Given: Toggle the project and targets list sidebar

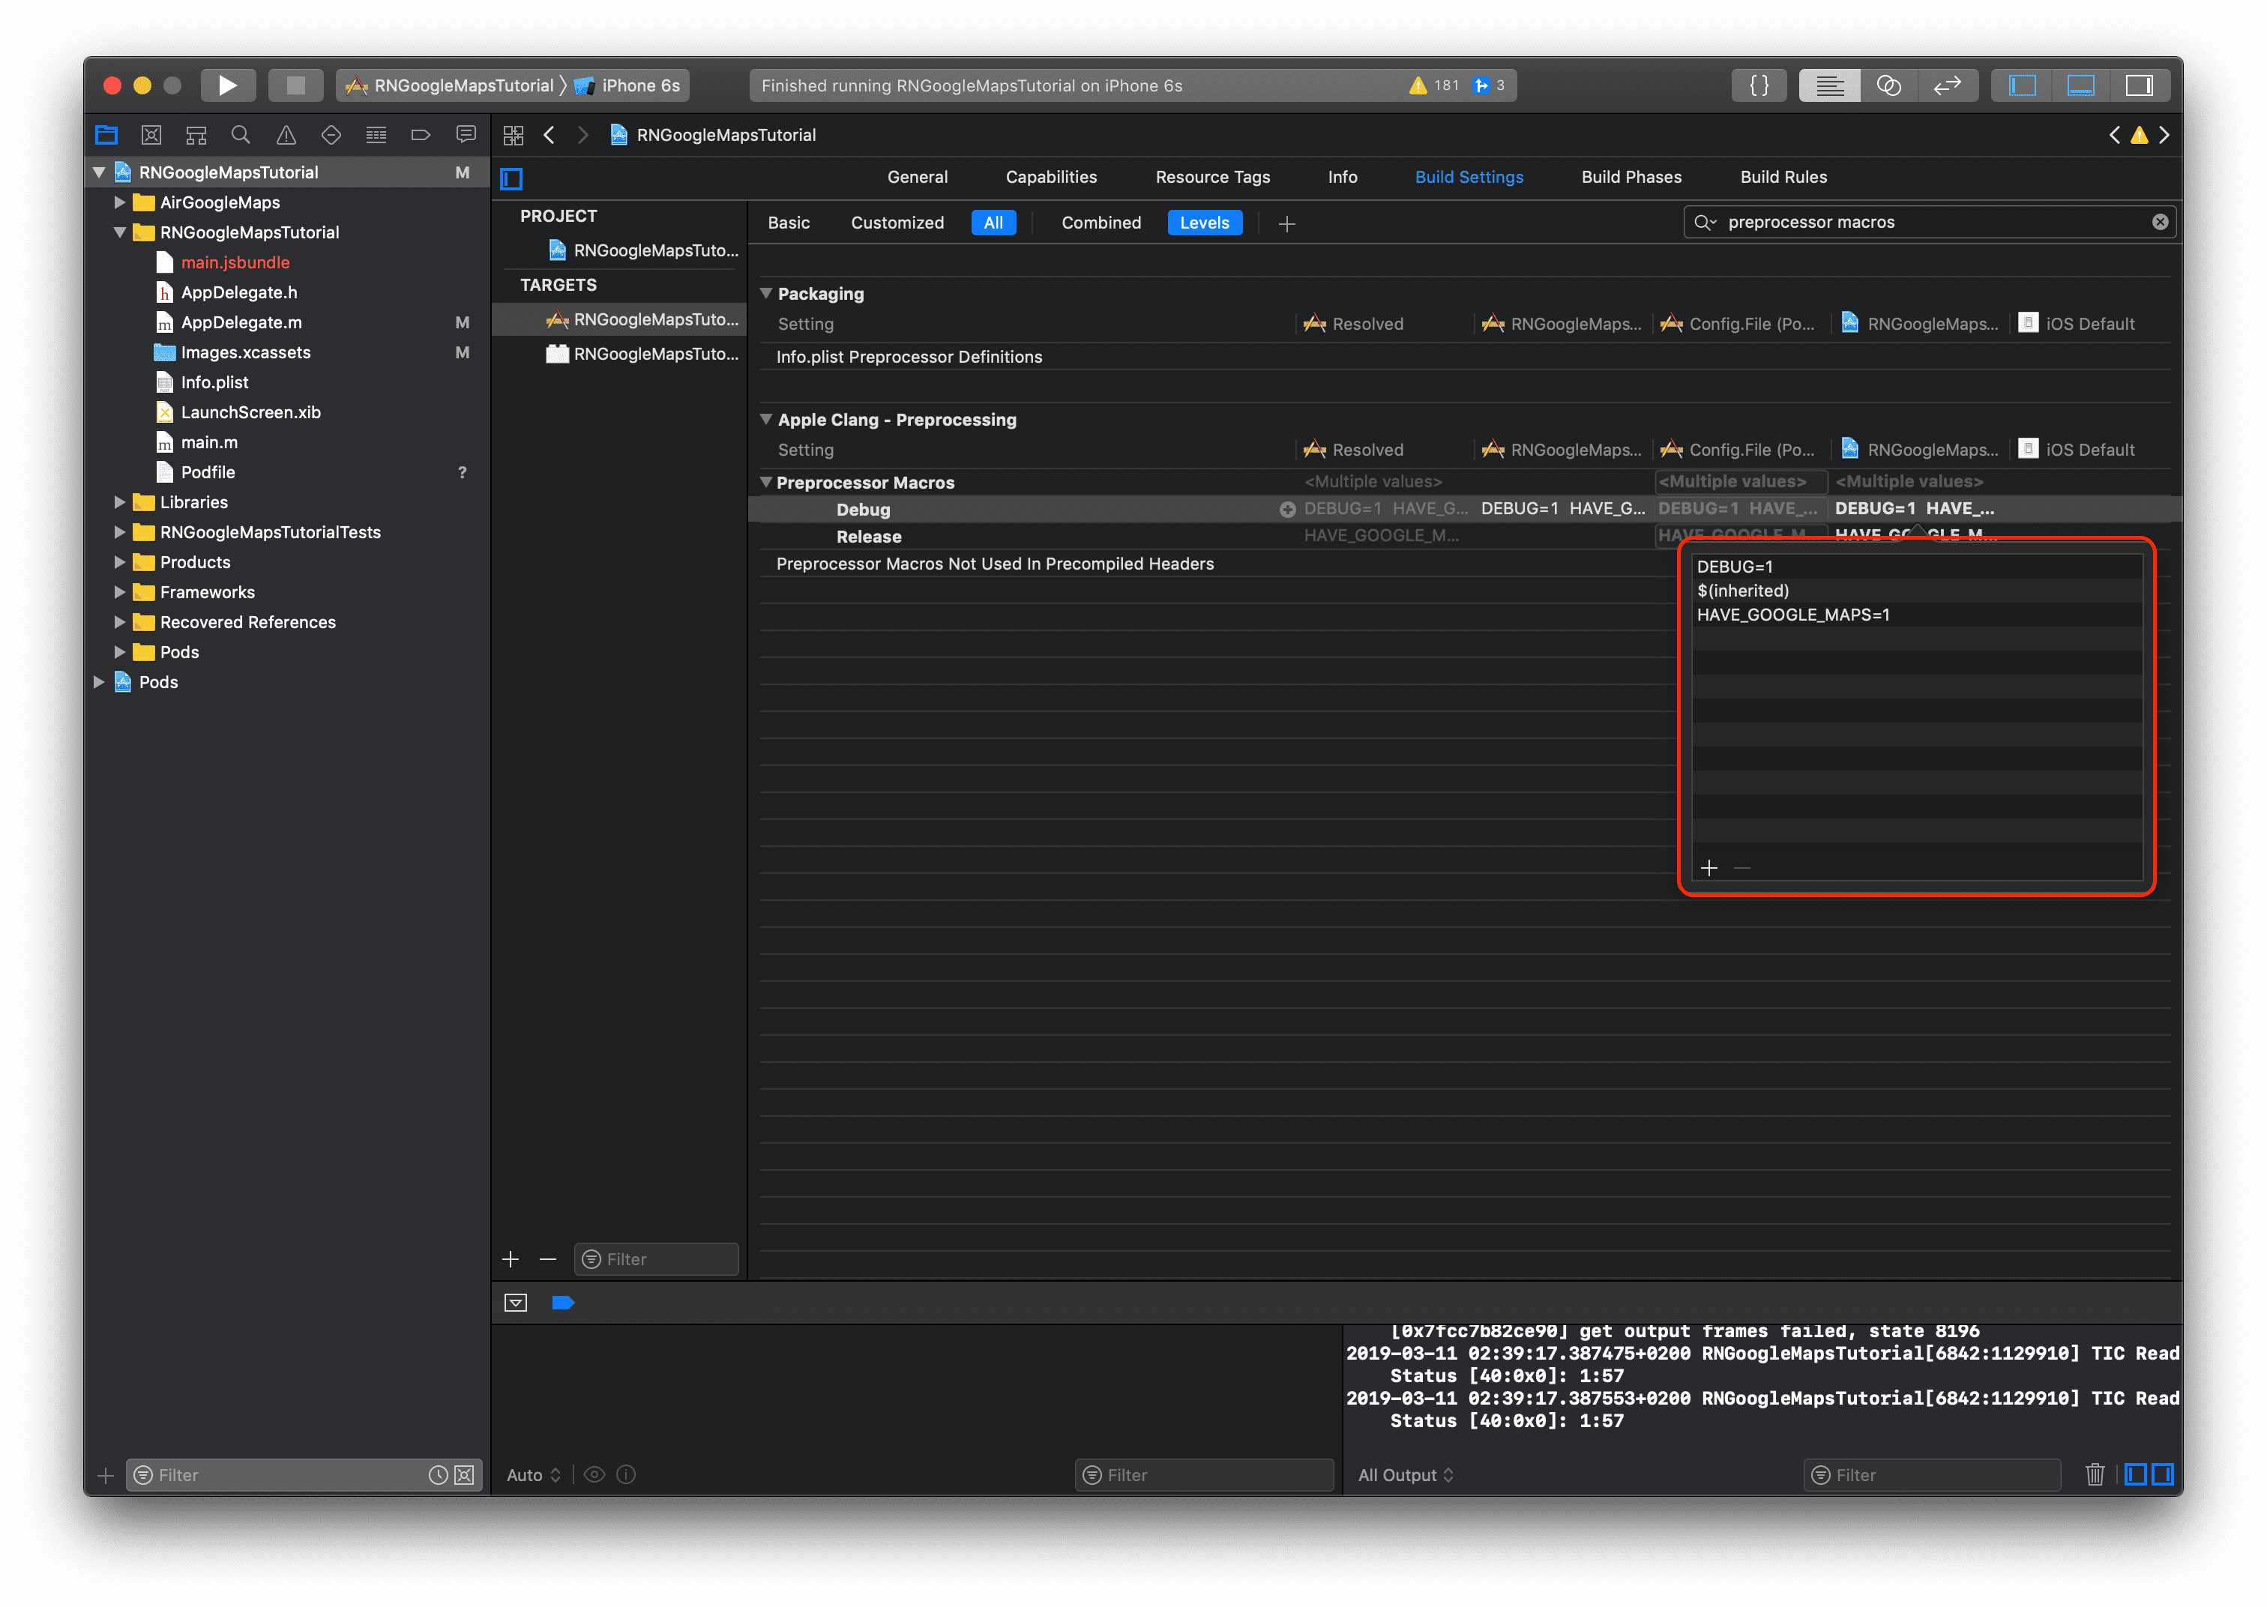Looking at the screenshot, I should point(511,178).
